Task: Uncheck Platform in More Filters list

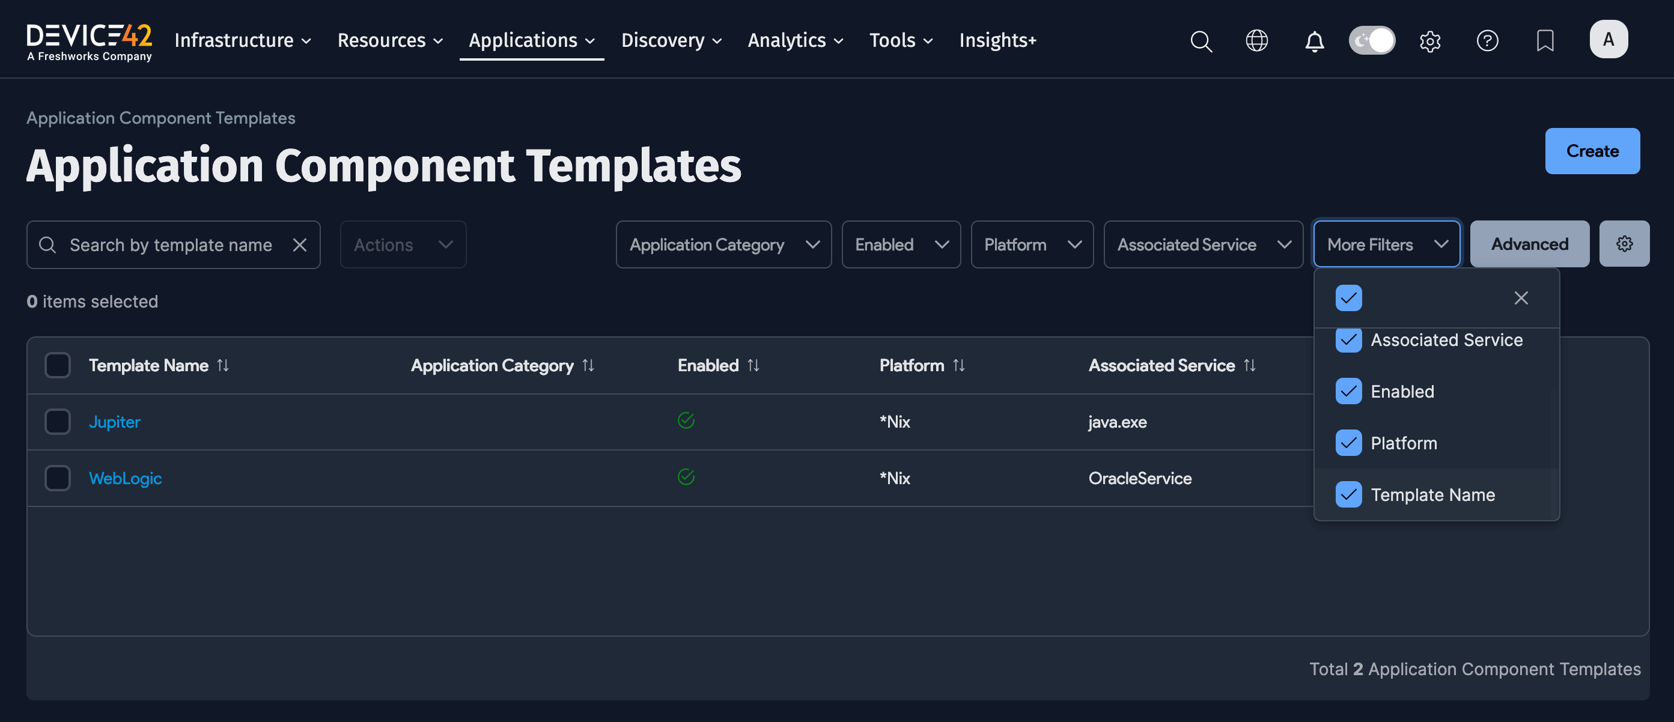Action: tap(1348, 443)
